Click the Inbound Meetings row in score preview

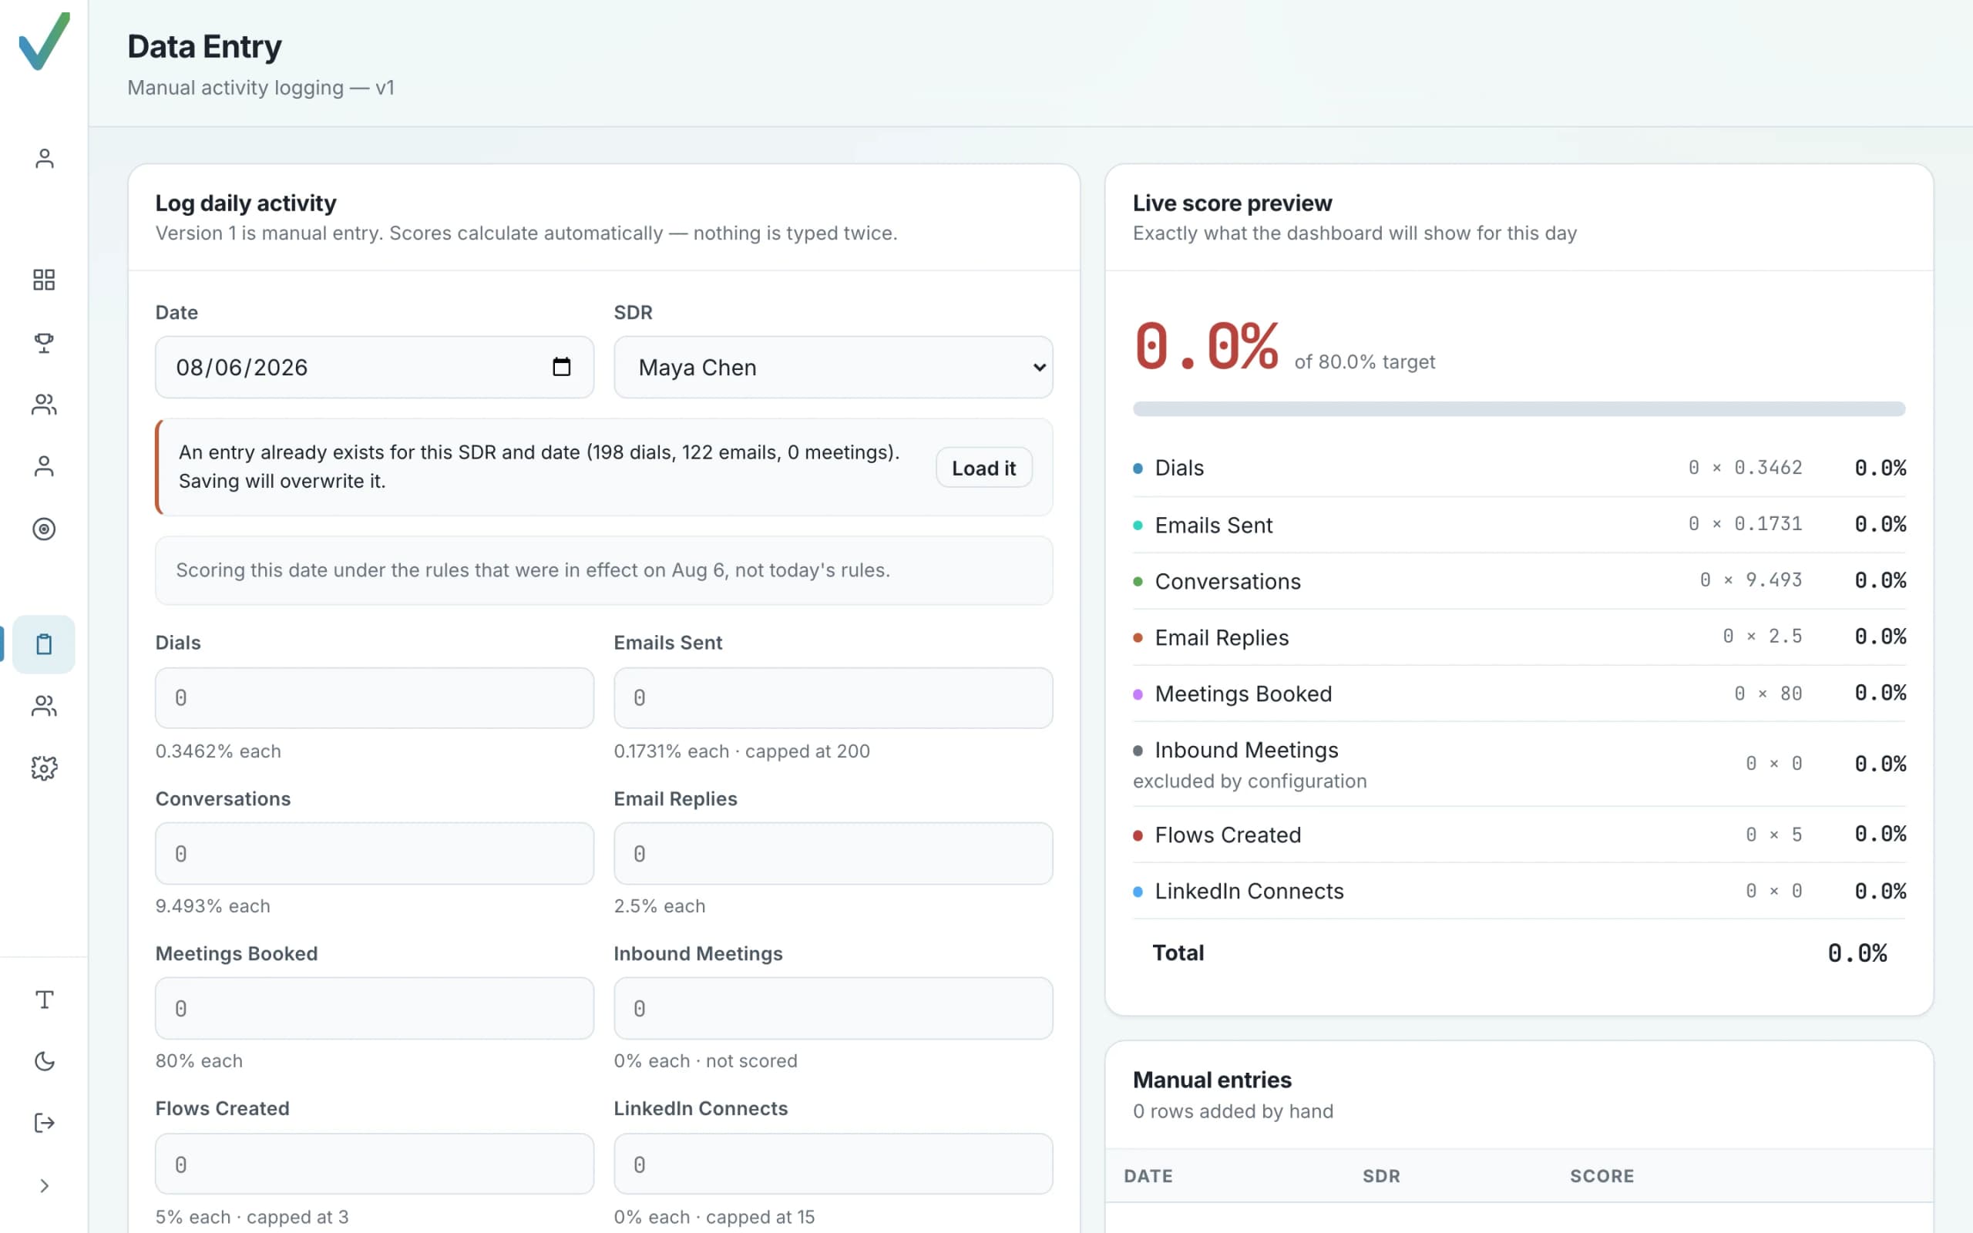click(x=1519, y=764)
